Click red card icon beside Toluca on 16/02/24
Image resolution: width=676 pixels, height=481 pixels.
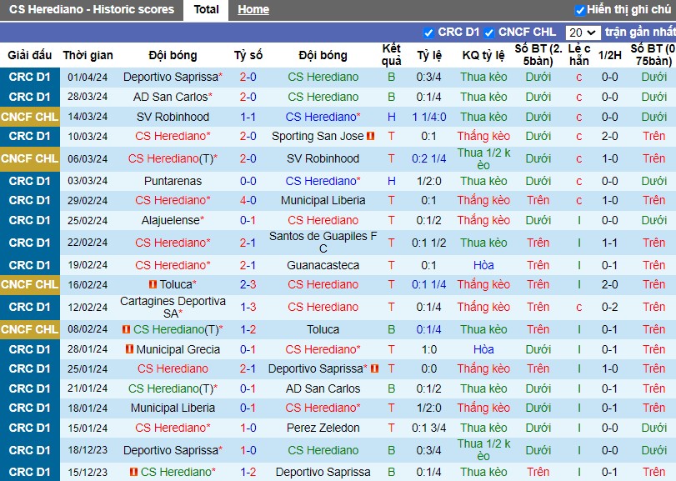tap(153, 284)
